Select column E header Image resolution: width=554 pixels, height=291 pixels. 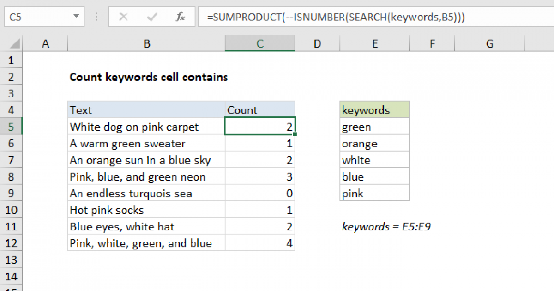point(374,44)
